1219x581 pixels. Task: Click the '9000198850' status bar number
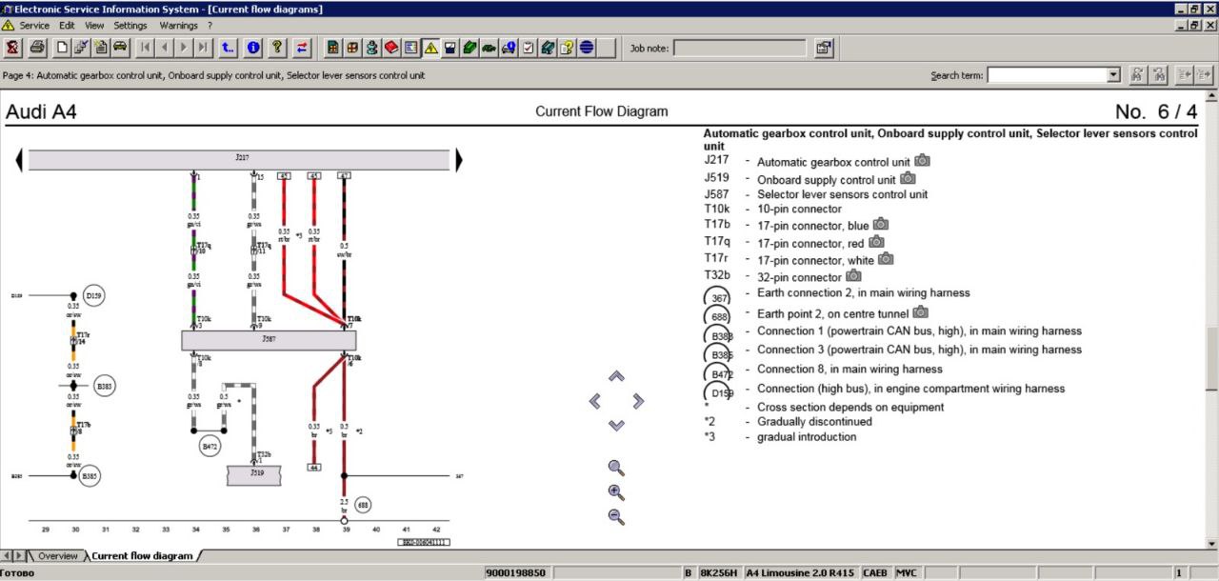tap(515, 573)
